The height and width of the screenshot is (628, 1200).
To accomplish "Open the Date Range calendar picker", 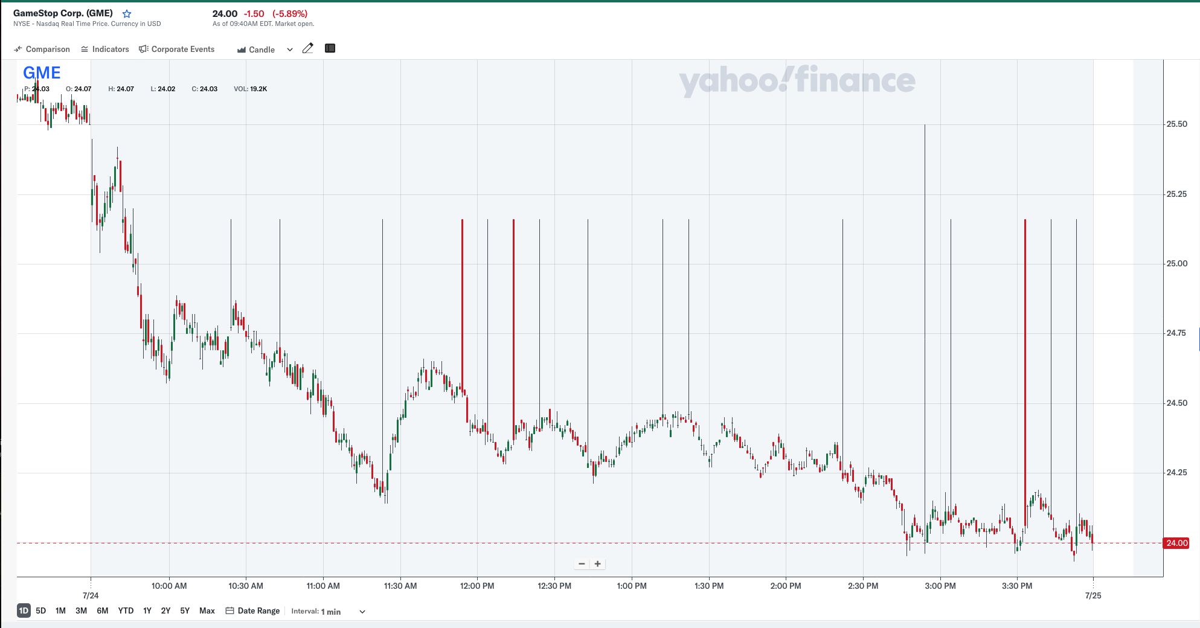I will [x=252, y=611].
